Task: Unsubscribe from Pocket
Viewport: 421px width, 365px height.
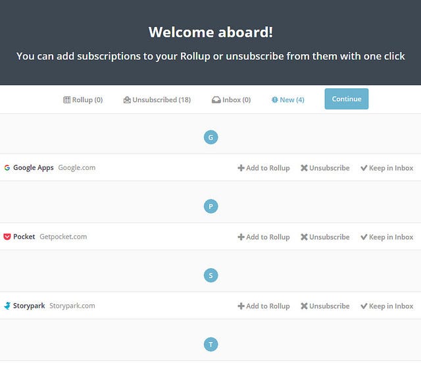Action: (x=325, y=237)
